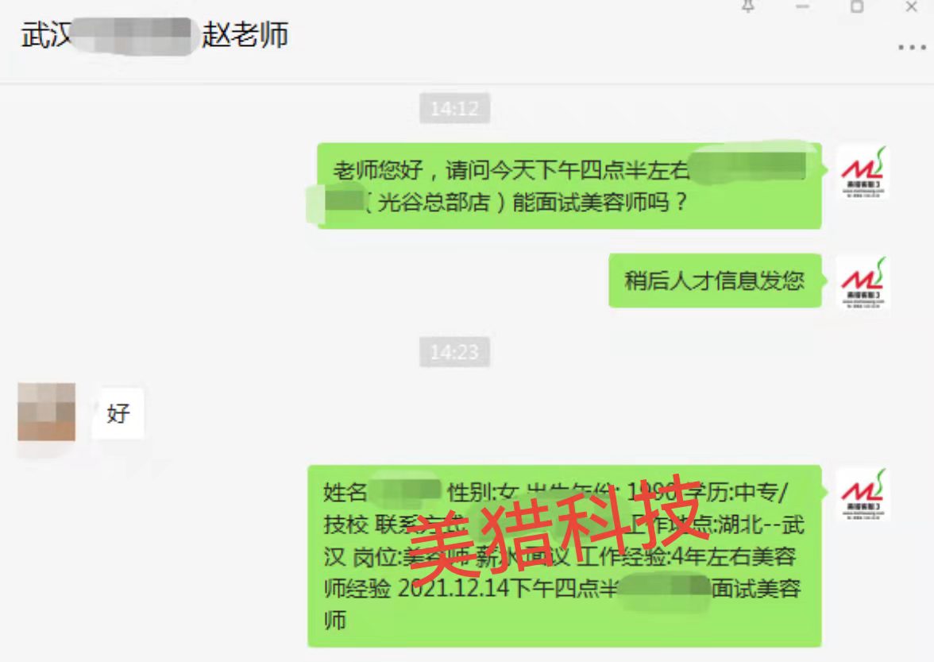This screenshot has height=662, width=934.
Task: Select the message asking about 面试美容师
Action: (569, 186)
